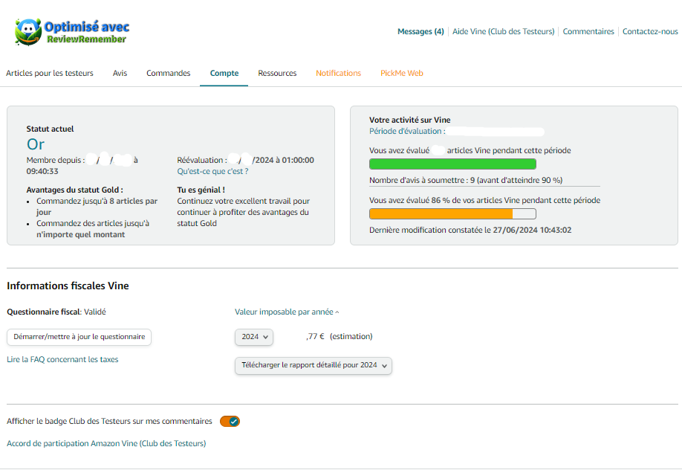Open Lire la FAQ concernant les taxes
Viewport: 682px width, 470px height.
click(x=62, y=359)
